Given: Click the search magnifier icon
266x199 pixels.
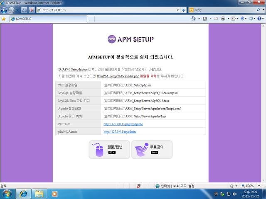Looking at the screenshot, I should tap(258, 10).
